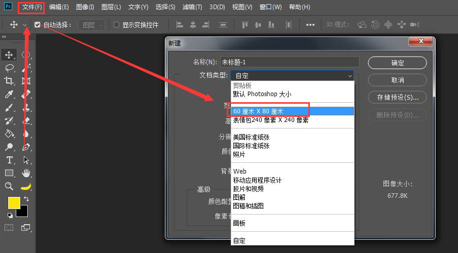This screenshot has height=253, width=458.
Task: Select the Rectangle shape tool
Action: coord(9,173)
